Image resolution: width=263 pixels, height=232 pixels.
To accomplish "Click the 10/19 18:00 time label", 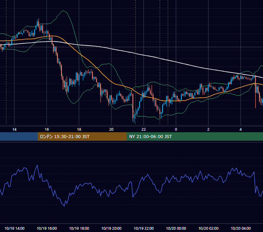I will (x=79, y=228).
